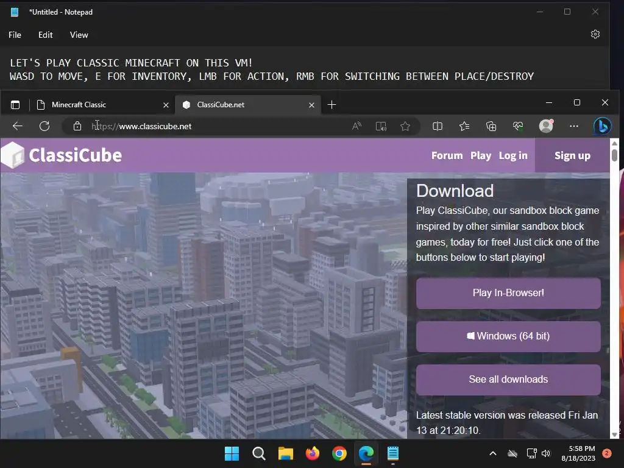Click scrollbar down arrow on page
This screenshot has height=468, width=624.
point(614,434)
